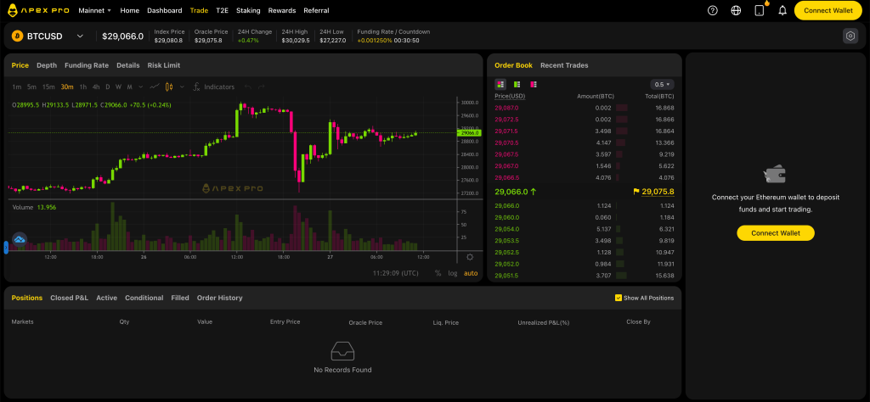Open the Dashboard menu item
Image resolution: width=870 pixels, height=402 pixels.
pos(165,10)
